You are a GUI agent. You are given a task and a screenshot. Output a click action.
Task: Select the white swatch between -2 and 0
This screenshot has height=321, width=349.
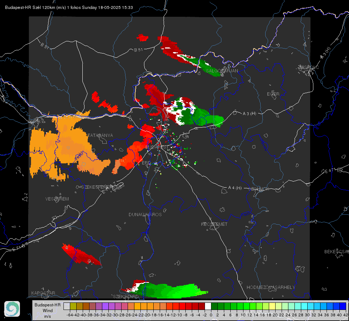208,306
